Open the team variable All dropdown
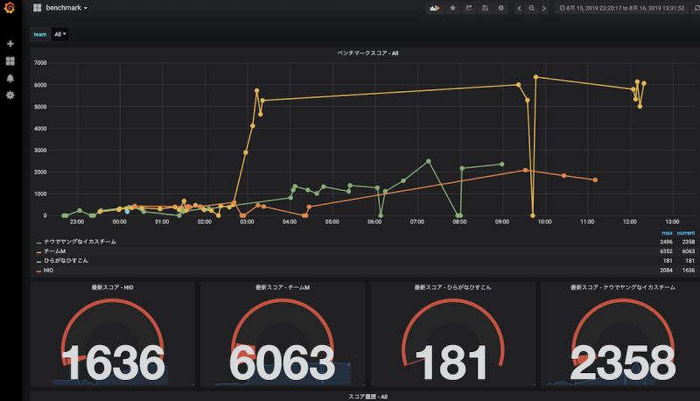 point(60,34)
